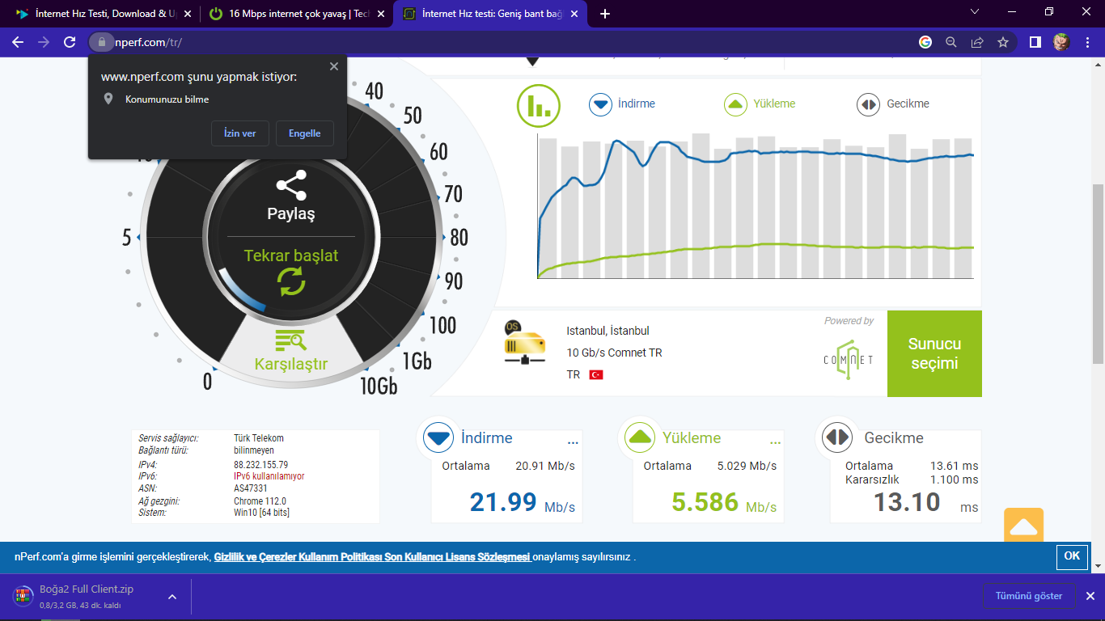Restart test with Tekrar başlat

291,272
